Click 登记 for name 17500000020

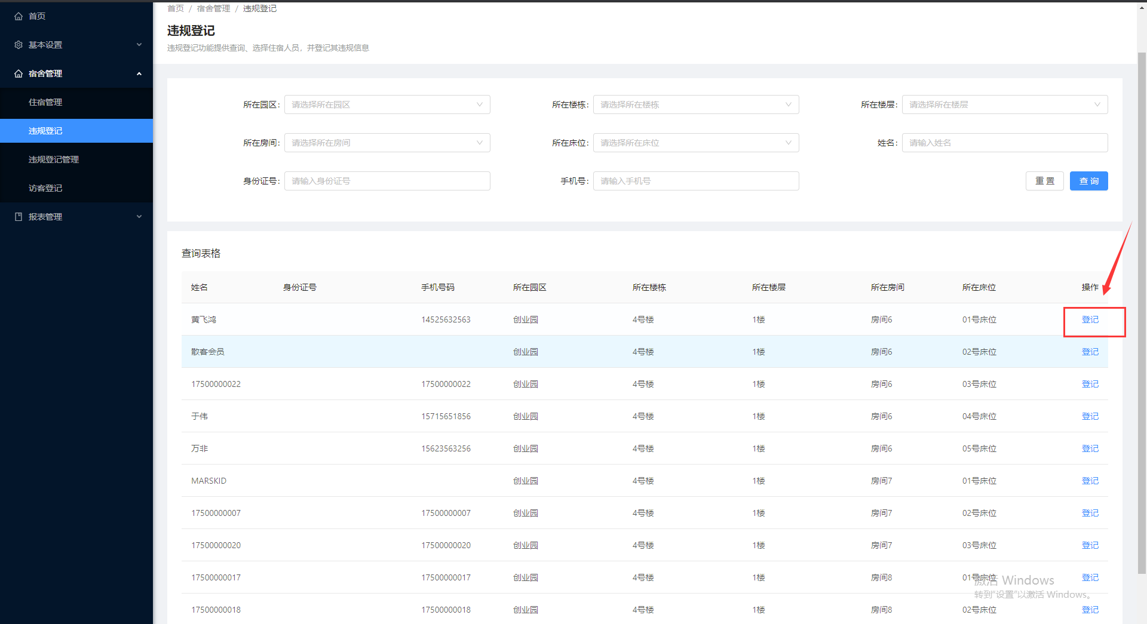[1090, 545]
